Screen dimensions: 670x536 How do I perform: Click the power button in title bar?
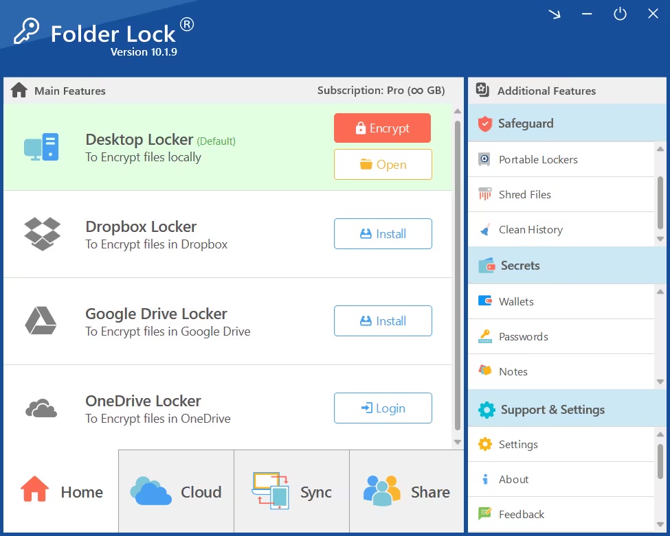pyautogui.click(x=620, y=14)
